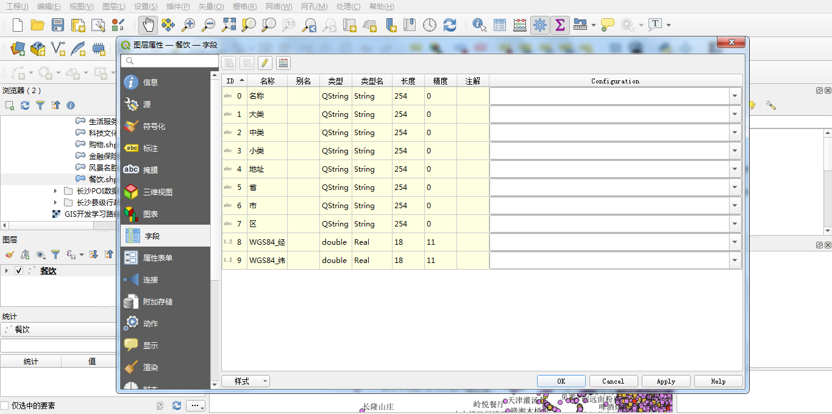Click the 餐饮 layer selector in 统计 panel

click(59, 329)
